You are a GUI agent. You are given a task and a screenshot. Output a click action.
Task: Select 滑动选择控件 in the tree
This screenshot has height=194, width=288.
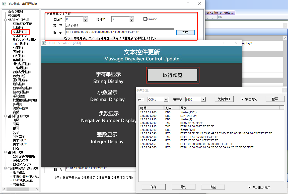coord(22,64)
